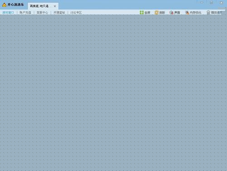This screenshot has height=171, width=227.
Task: Click the memory optimization (内存优化) icon
Action: click(x=187, y=13)
